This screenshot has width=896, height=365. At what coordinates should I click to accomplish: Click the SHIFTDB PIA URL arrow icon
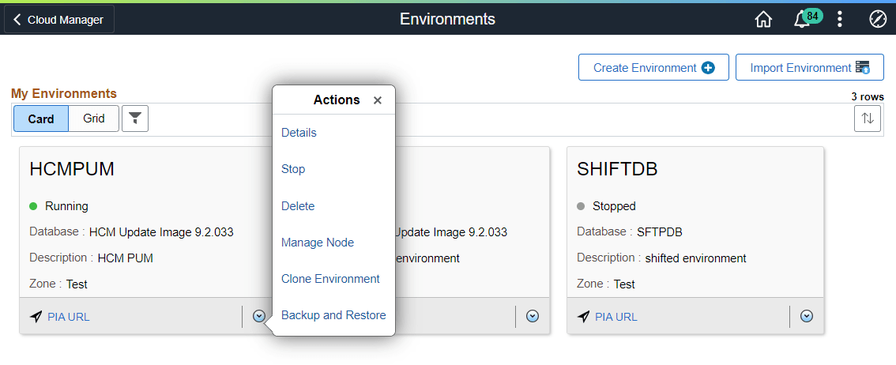584,317
